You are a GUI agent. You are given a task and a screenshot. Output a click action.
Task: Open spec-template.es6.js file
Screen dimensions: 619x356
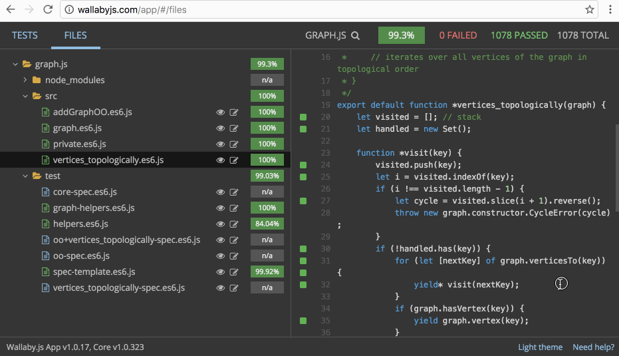pyautogui.click(x=94, y=272)
